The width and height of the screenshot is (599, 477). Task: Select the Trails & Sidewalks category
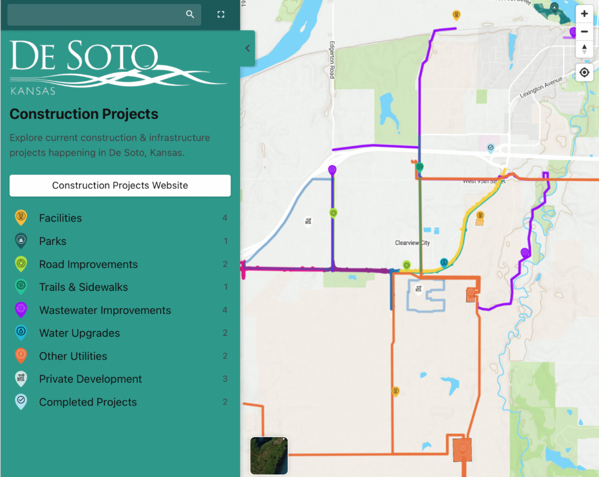[x=83, y=287]
